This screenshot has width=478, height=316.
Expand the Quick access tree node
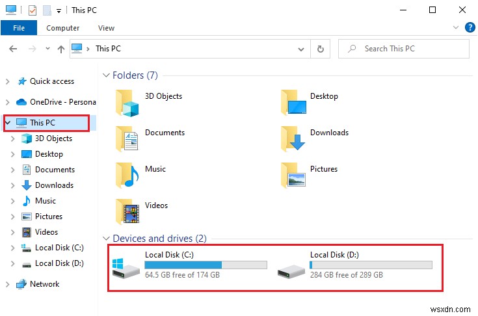[x=8, y=81]
